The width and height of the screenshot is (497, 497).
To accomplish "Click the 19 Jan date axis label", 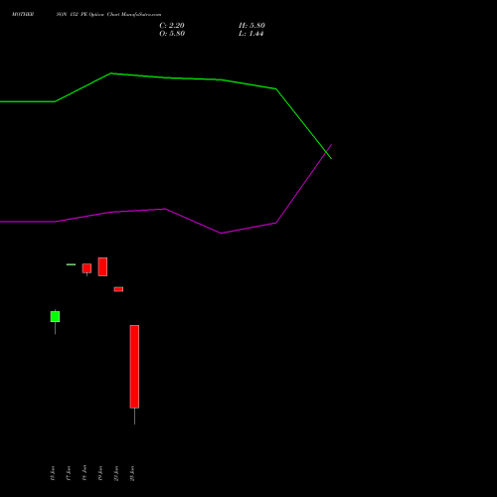I will click(100, 473).
